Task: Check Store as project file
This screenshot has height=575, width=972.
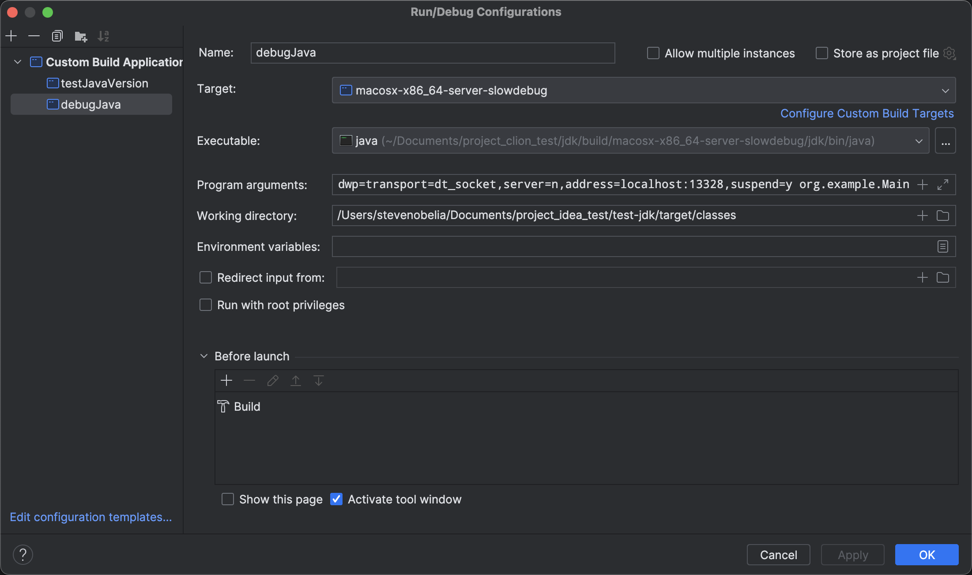Action: pyautogui.click(x=822, y=53)
